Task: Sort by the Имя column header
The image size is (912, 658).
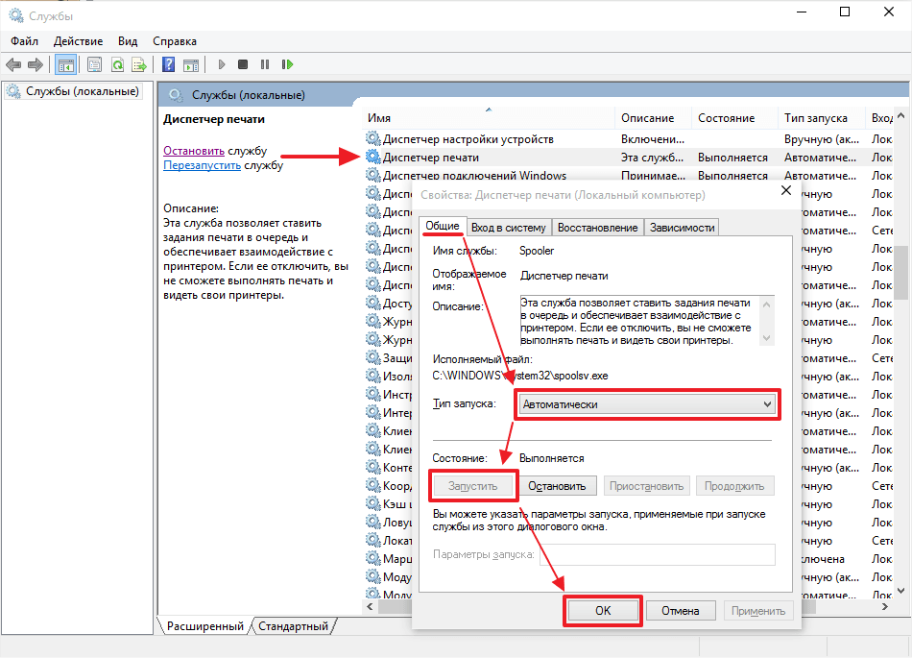Action: pos(488,117)
